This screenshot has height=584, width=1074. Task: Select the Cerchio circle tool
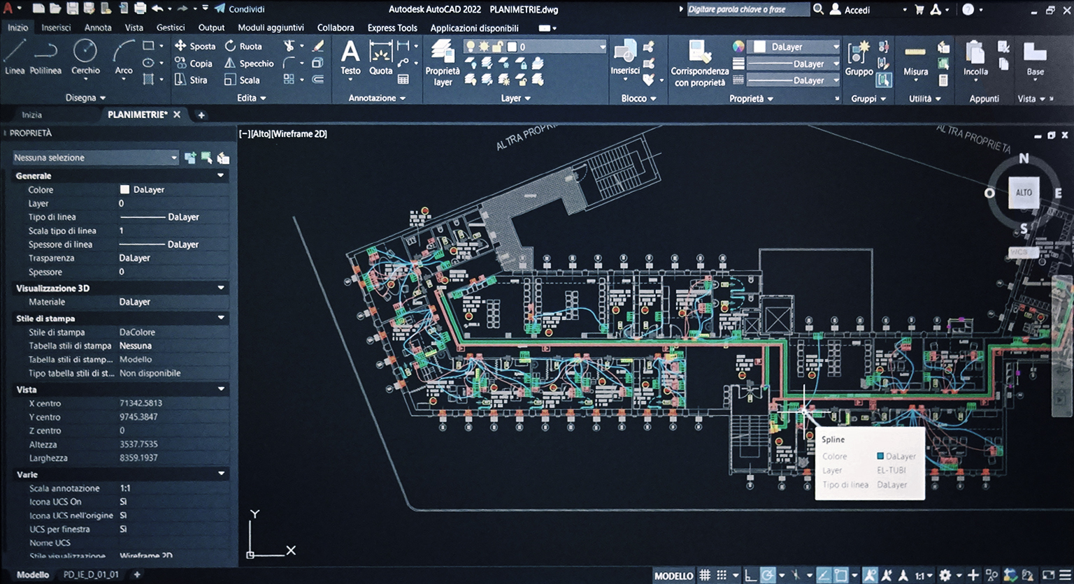[x=85, y=56]
